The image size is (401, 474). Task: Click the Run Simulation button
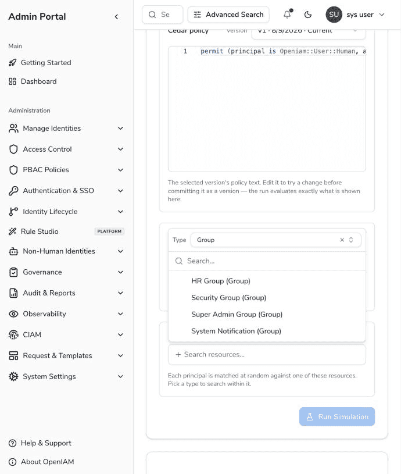[x=337, y=416]
